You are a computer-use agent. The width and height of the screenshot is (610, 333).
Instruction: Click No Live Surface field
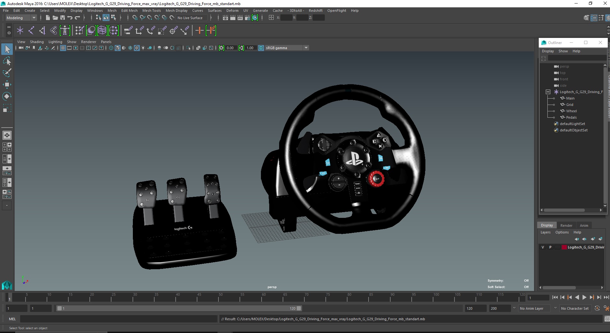[191, 18]
